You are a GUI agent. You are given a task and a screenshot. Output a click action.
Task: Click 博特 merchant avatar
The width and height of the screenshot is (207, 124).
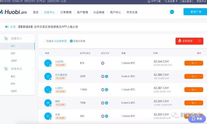click(48, 103)
